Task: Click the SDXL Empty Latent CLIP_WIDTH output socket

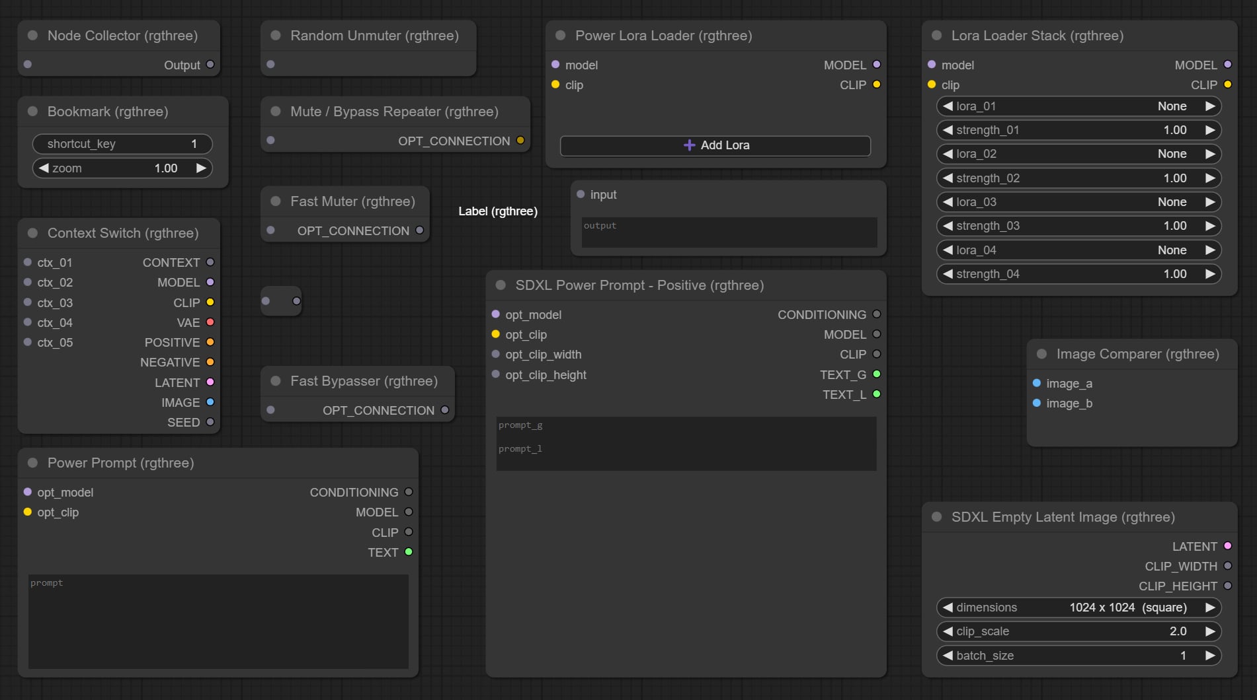Action: [x=1228, y=566]
